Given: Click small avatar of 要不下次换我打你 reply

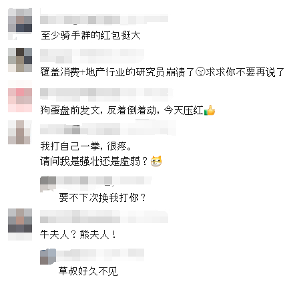Looking at the screenshot, I should 48,184.
